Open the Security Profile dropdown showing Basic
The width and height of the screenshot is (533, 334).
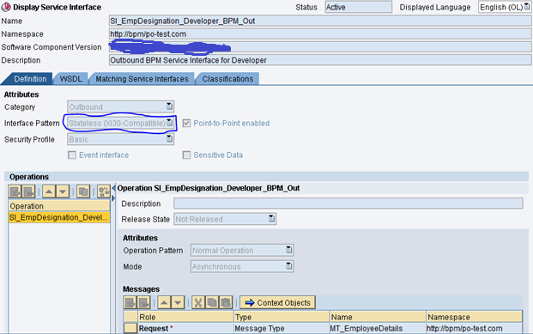169,139
